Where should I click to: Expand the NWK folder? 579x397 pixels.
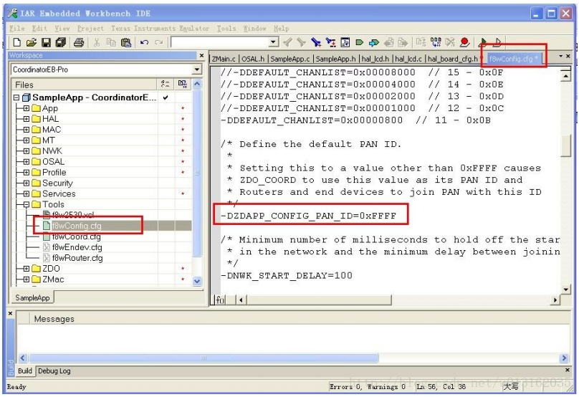point(27,151)
